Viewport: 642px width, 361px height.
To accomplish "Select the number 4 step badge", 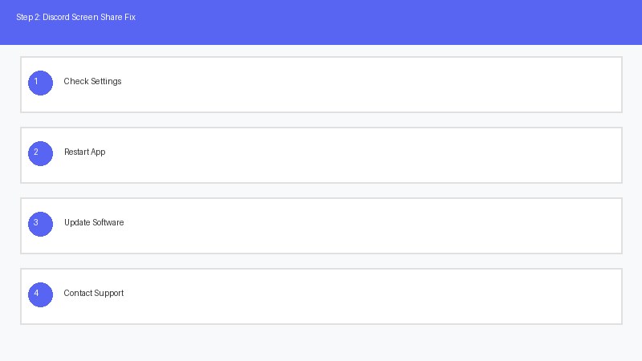I will 40,294.
